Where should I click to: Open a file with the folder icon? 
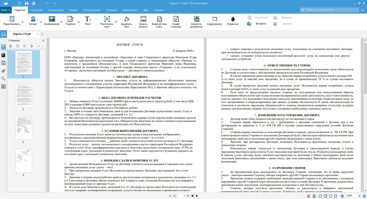(x=6, y=3)
